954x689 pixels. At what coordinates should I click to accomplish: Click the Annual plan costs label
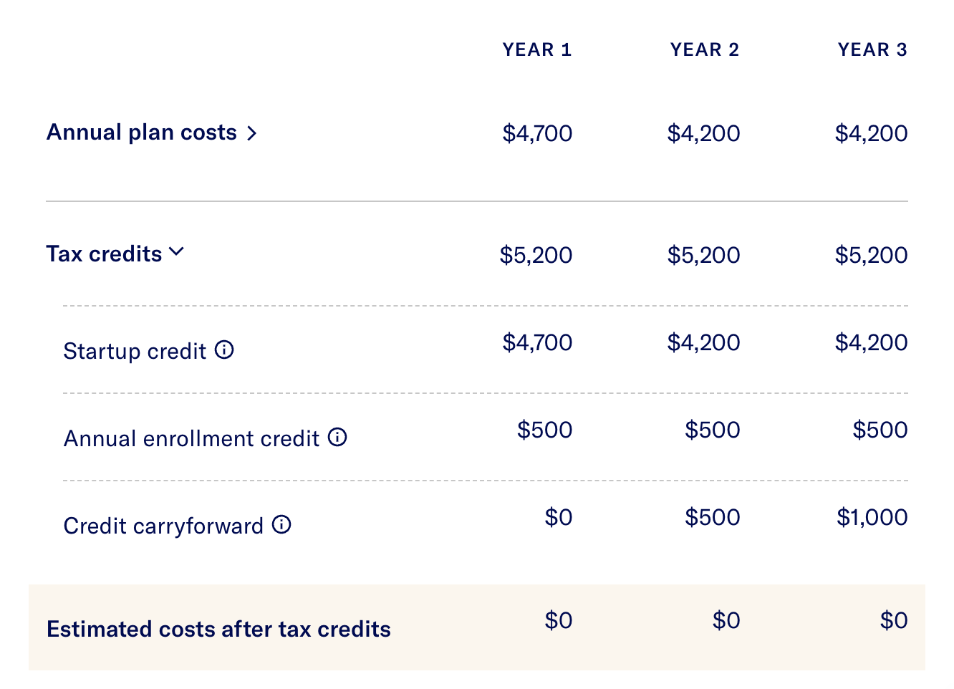point(141,132)
